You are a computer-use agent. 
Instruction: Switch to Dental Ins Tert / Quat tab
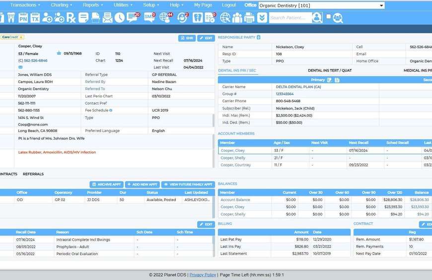point(329,70)
